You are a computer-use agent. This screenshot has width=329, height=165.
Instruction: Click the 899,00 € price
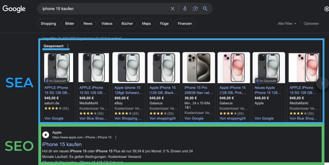click(x=121, y=98)
